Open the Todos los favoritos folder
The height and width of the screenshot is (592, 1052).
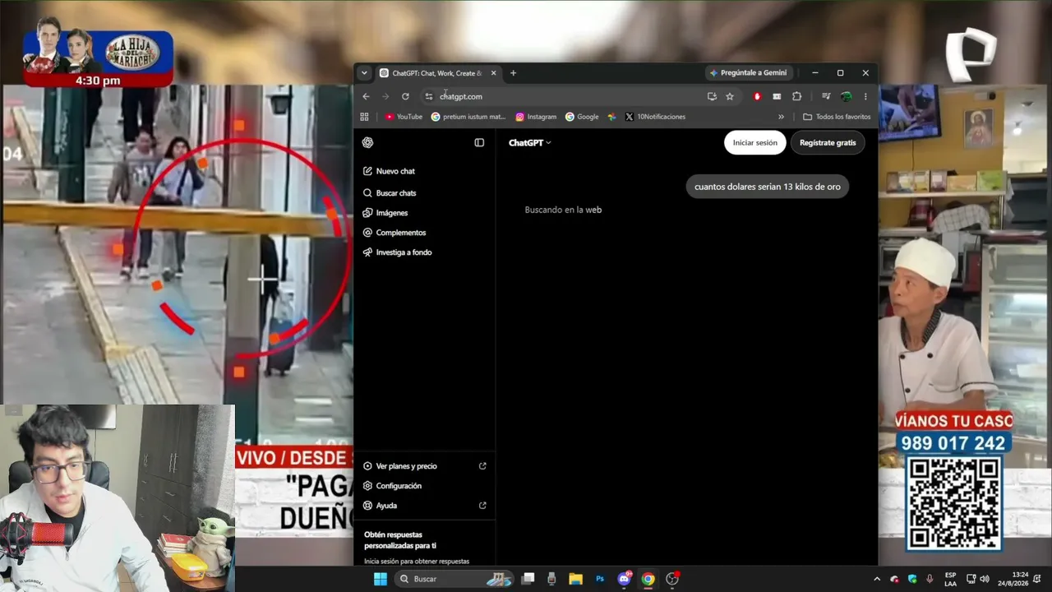pyautogui.click(x=837, y=117)
